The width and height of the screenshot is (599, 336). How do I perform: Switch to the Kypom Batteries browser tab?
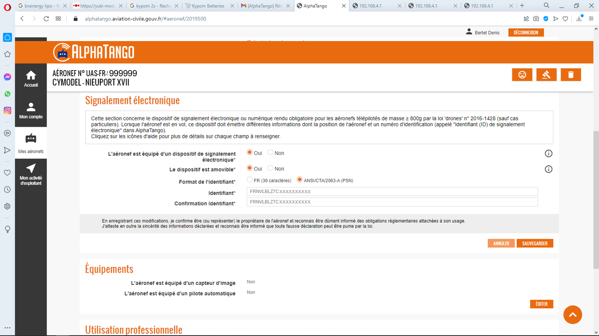pyautogui.click(x=208, y=6)
